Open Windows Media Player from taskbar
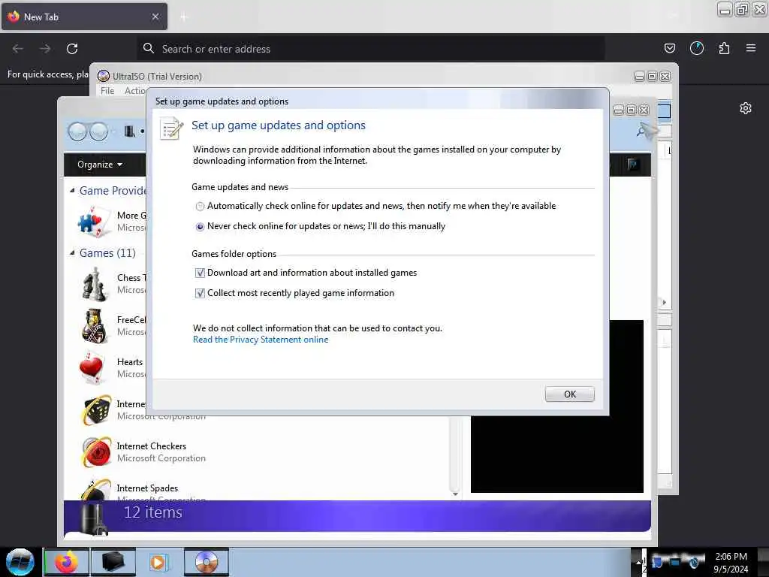Screen dimensions: 769x577 coord(159,562)
